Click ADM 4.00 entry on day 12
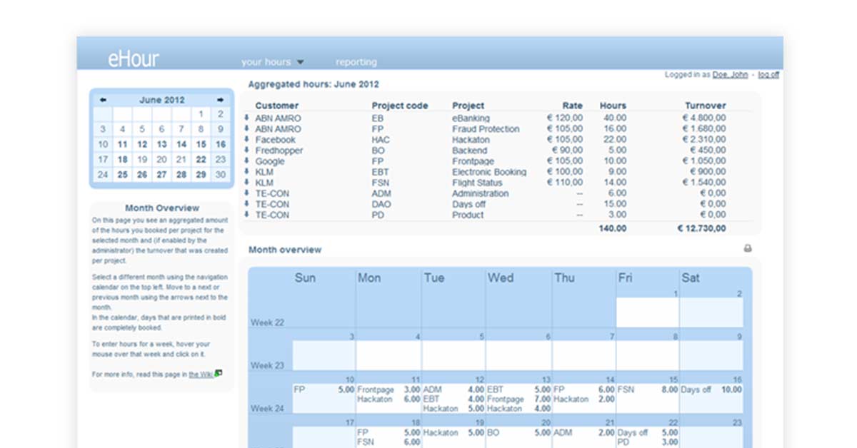Viewport: 857px width, 448px height. click(x=453, y=390)
